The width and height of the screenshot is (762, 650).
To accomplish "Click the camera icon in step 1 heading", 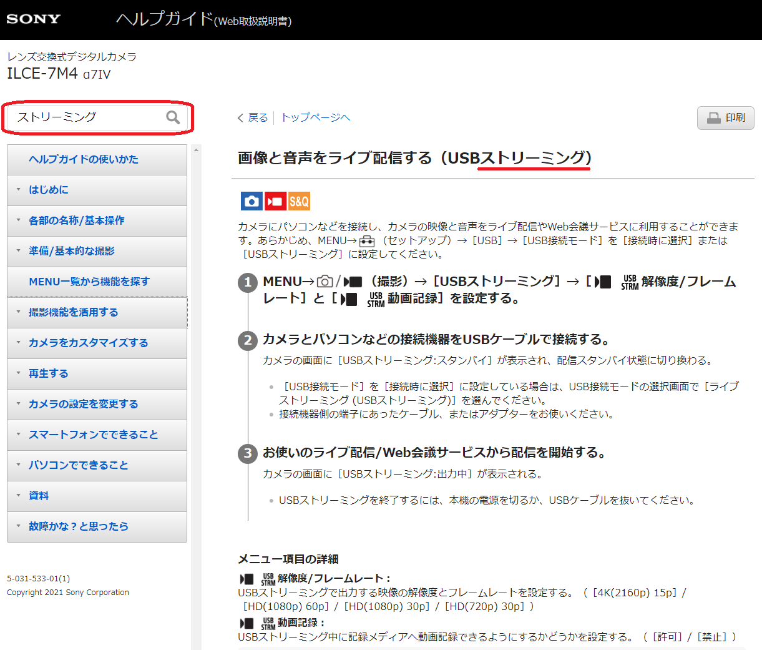I will pyautogui.click(x=325, y=282).
